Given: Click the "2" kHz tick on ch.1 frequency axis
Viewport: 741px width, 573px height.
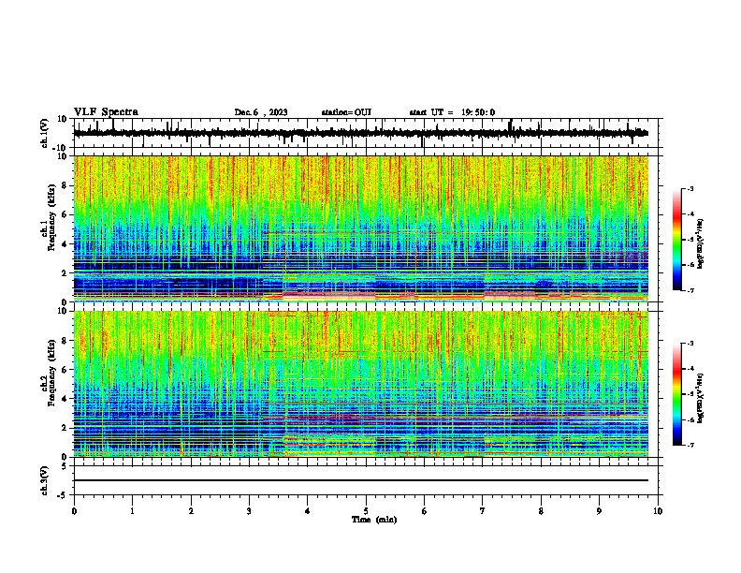Looking at the screenshot, I should pyautogui.click(x=65, y=273).
